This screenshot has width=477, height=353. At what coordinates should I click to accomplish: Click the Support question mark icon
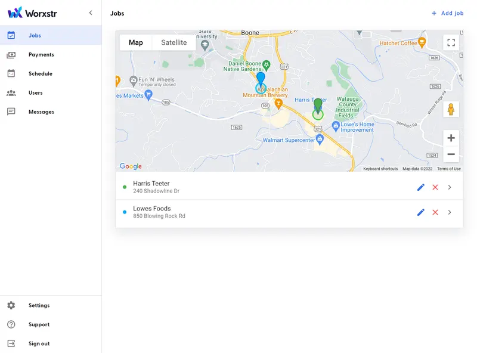click(11, 324)
